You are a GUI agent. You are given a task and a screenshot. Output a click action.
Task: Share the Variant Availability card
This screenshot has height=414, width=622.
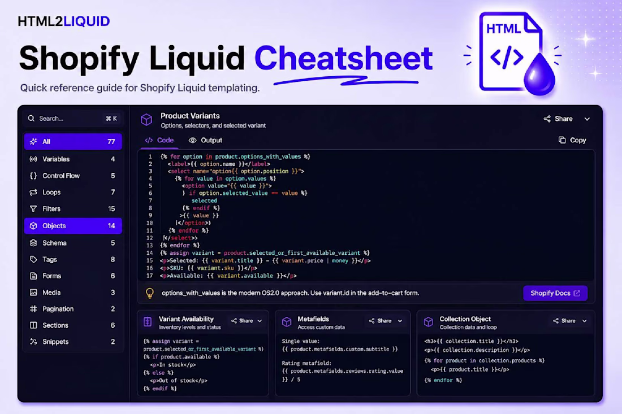tap(242, 321)
